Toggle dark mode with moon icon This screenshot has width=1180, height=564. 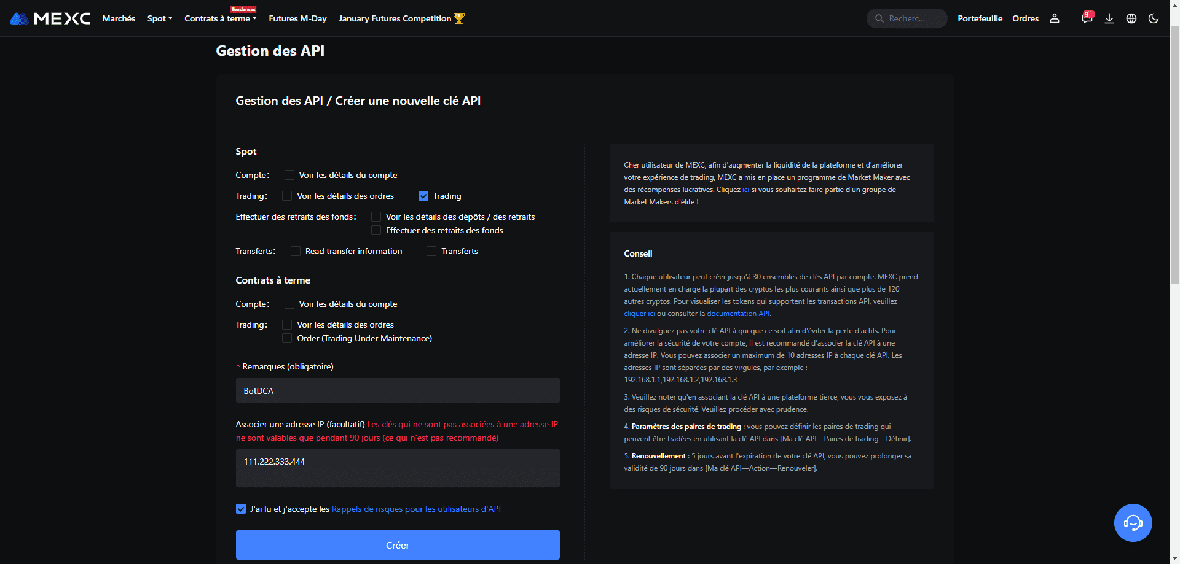[1154, 18]
